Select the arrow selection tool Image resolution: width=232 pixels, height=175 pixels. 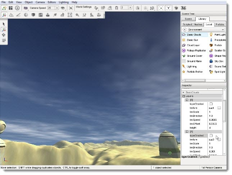[x=4, y=24]
